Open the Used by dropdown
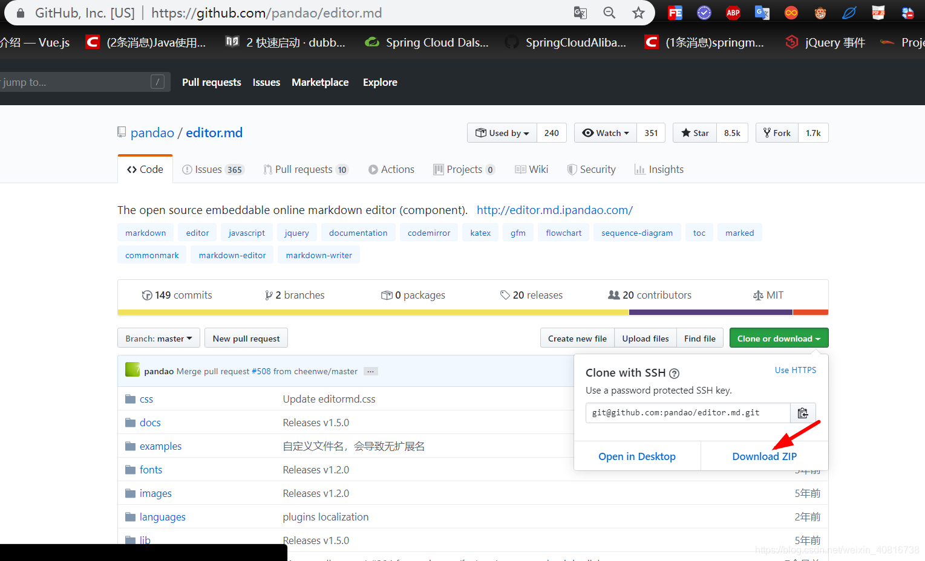The width and height of the screenshot is (925, 561). click(502, 133)
